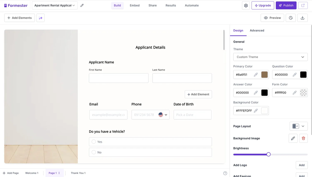
Task: Go to the Results tab
Action: pyautogui.click(x=171, y=5)
